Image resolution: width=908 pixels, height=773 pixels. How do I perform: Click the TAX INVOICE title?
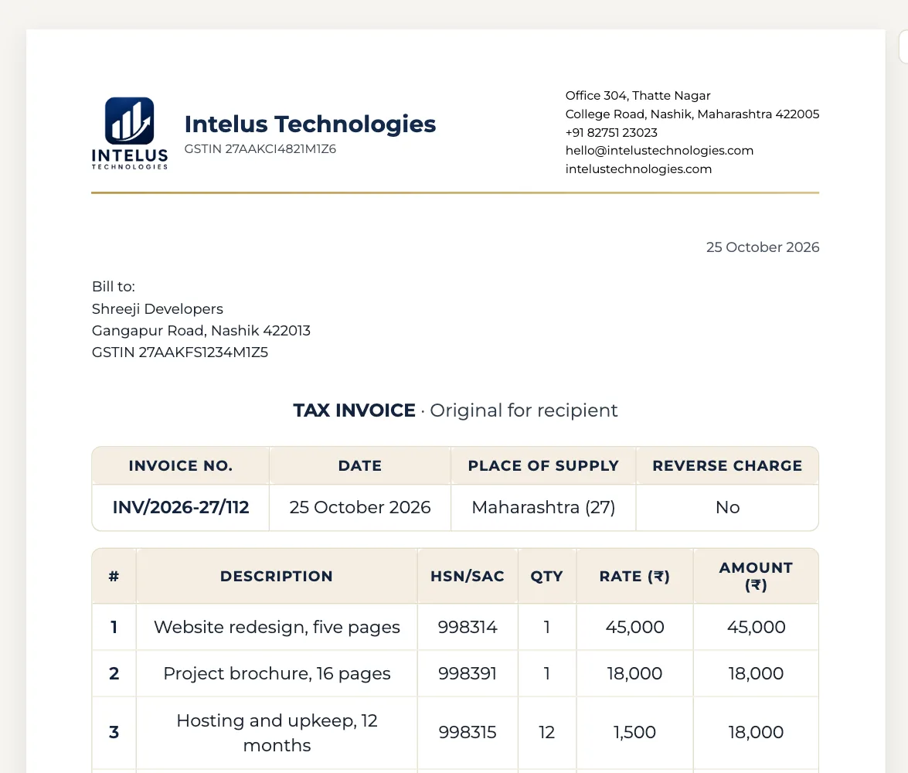354,410
